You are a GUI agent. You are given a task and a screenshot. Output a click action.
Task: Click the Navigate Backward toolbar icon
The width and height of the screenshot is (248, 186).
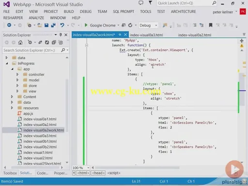9,25
